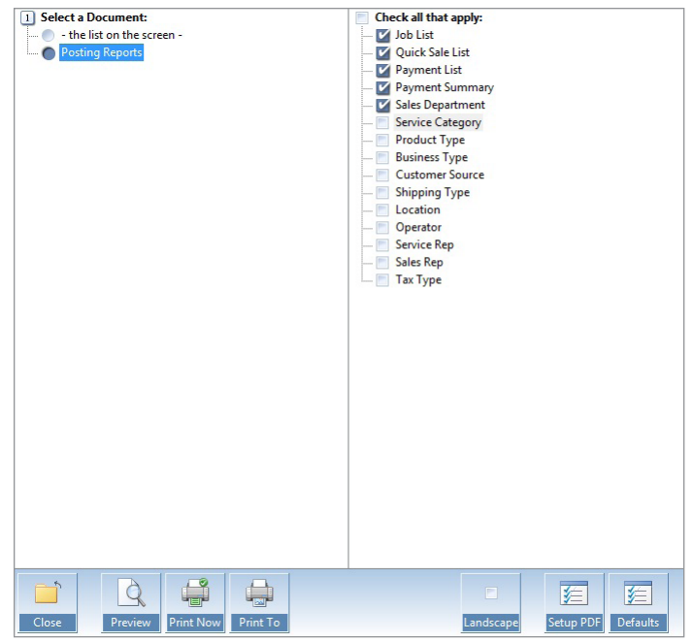Check the Service Rep checkbox
Screen dimensions: 693x642
382,244
